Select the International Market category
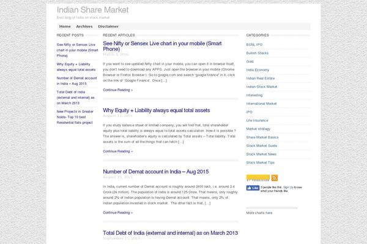Viewport: 367px width, 244px height. pos(261,104)
